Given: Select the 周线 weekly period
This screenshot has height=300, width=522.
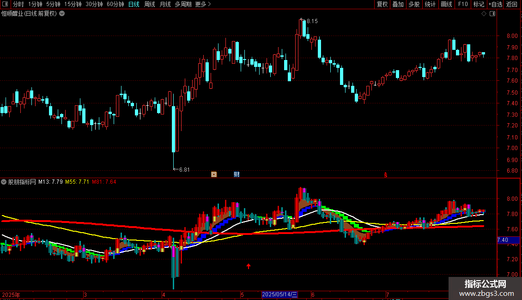Looking at the screenshot, I should 150,4.
